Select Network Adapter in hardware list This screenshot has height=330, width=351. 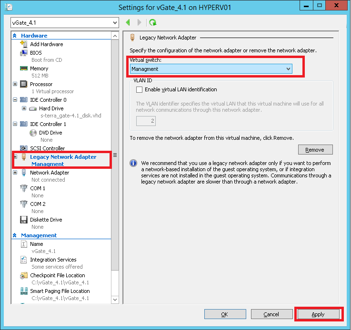(49, 173)
